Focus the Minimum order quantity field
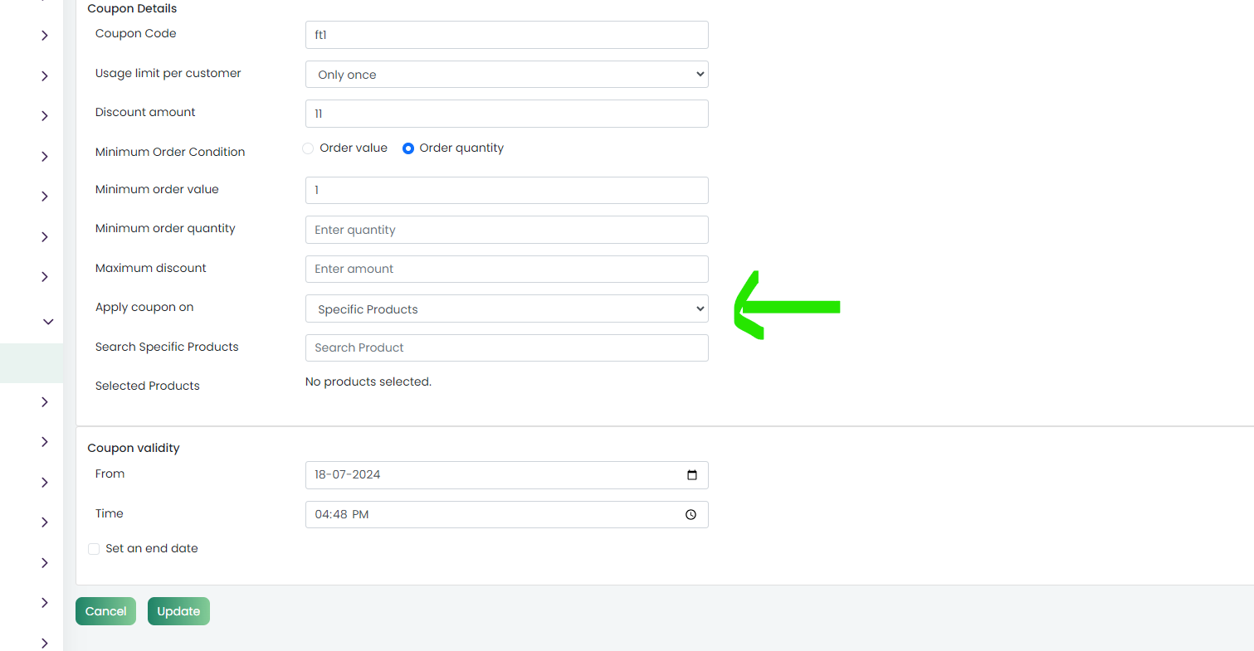1254x651 pixels. click(x=507, y=230)
